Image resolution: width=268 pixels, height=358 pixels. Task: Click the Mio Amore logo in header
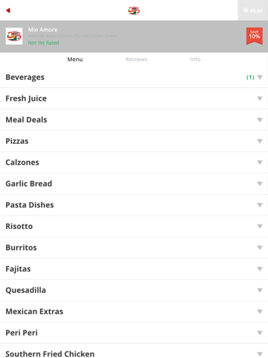coord(134,10)
